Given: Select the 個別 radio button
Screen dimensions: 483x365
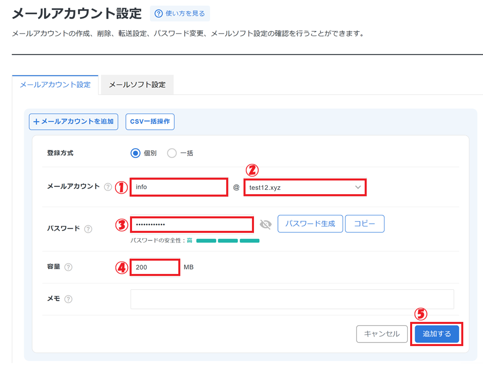Looking at the screenshot, I should (136, 153).
